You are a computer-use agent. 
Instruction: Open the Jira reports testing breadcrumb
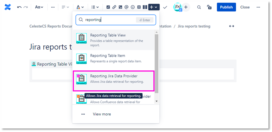[194, 26]
